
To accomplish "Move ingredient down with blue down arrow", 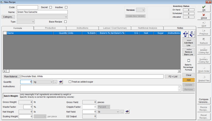I will (192, 34).
